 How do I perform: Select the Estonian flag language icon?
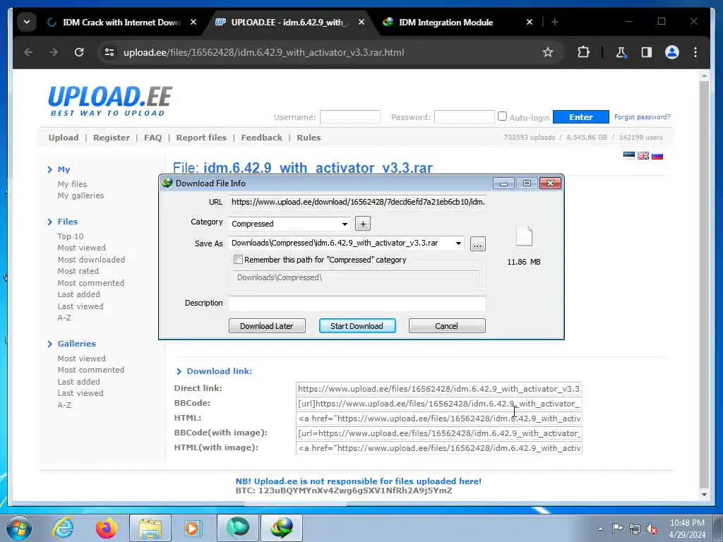[629, 155]
